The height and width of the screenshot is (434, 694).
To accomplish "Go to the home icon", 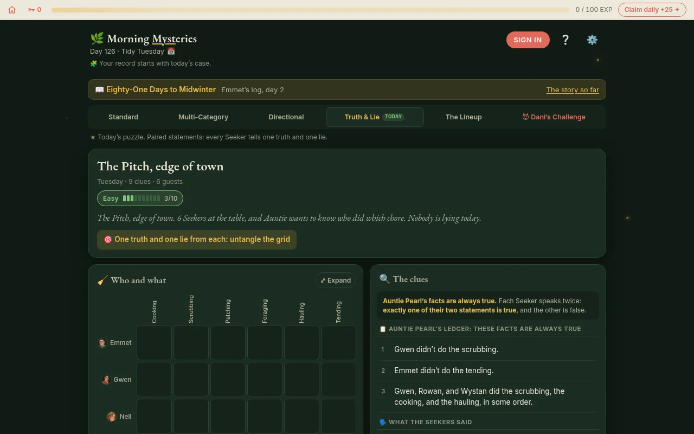I will point(12,10).
